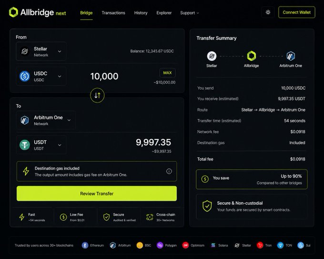This screenshot has width=324, height=259.
Task: Click the MAX amount button
Action: tap(167, 73)
